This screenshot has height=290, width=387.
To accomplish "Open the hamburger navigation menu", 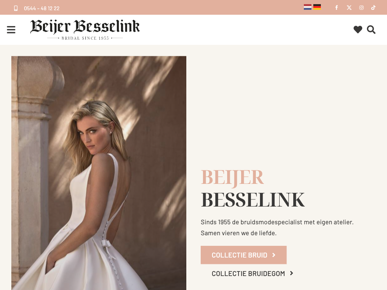I will (11, 29).
